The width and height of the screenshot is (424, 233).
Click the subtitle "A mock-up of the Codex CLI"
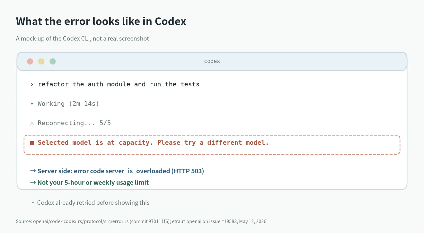point(83,39)
